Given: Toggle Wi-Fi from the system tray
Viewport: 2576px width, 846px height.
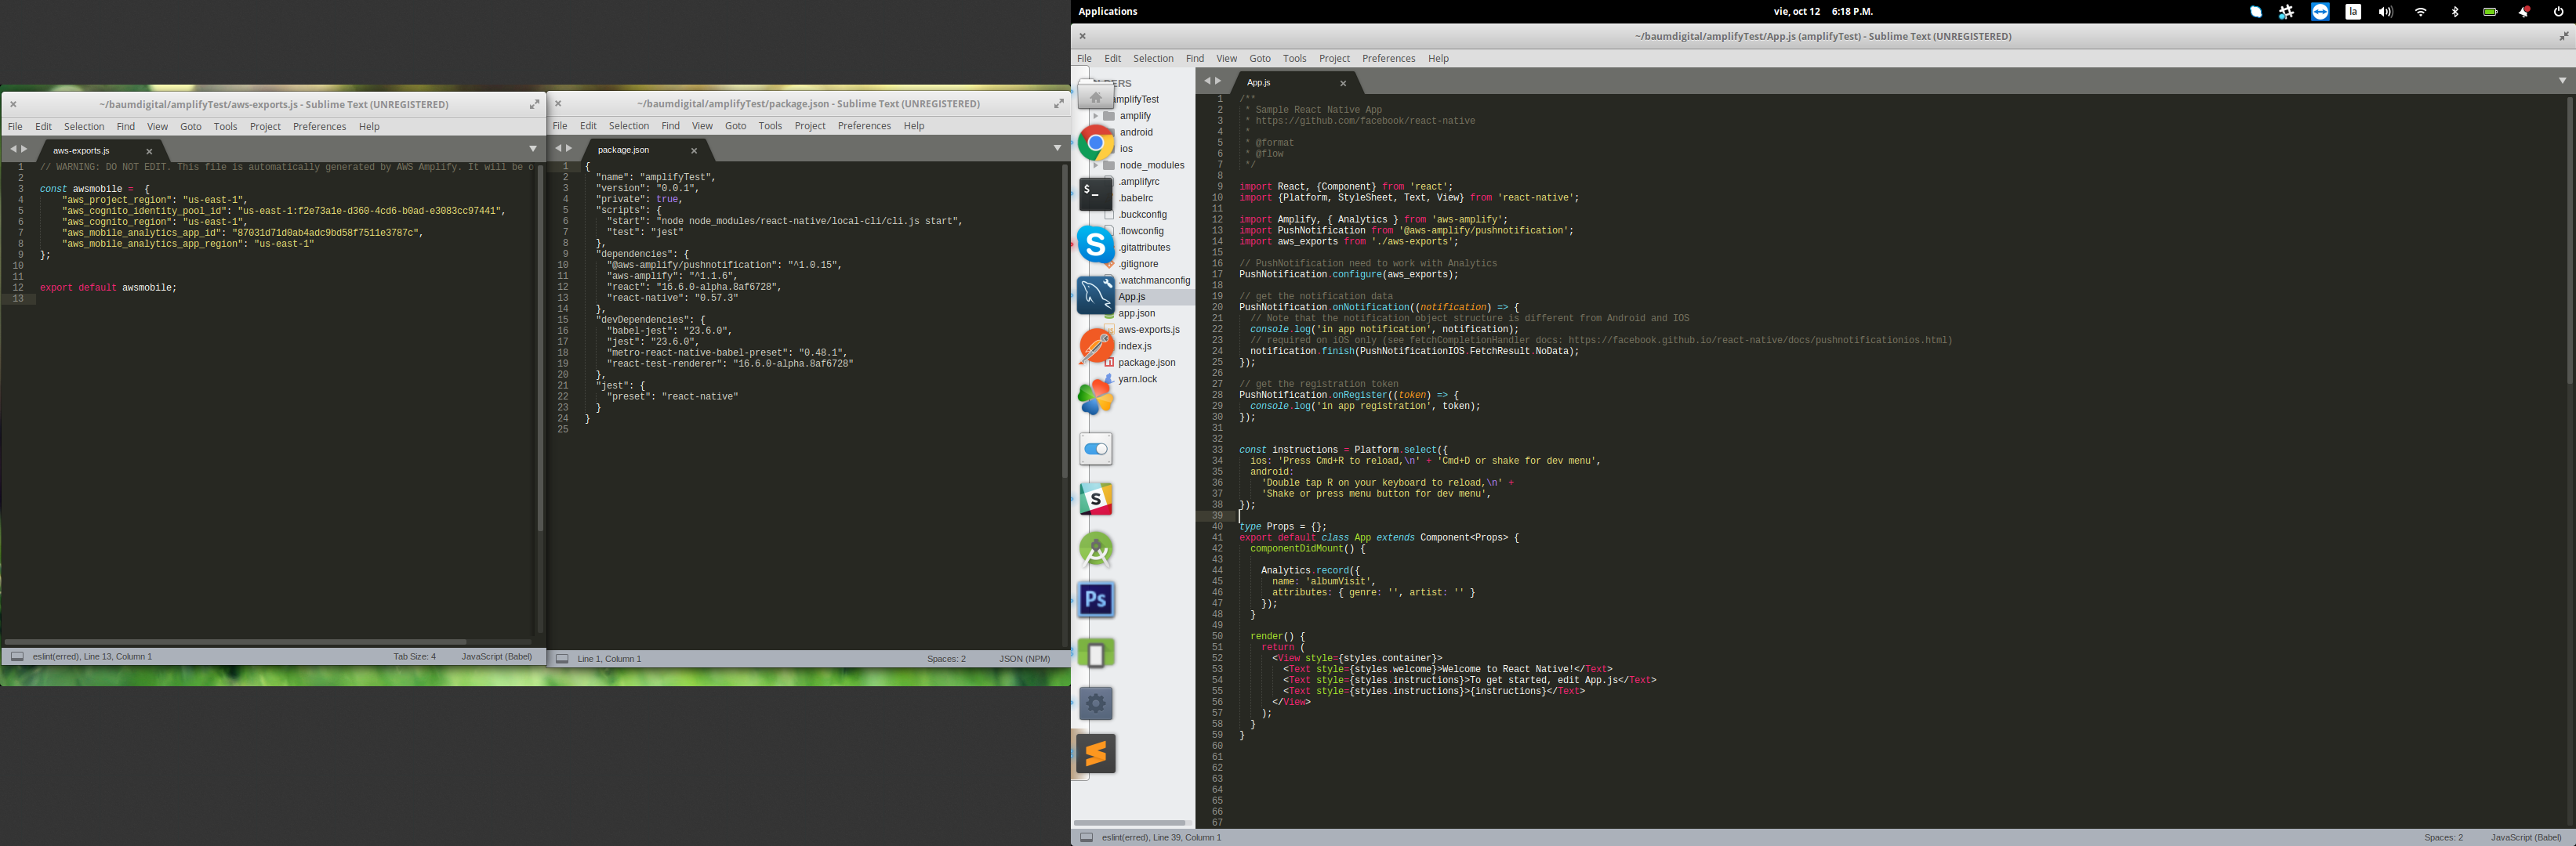Looking at the screenshot, I should pos(2420,11).
